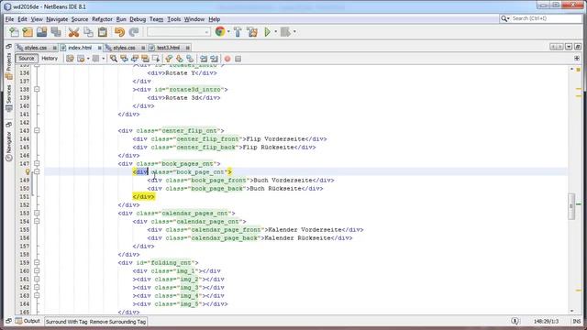Image resolution: width=587 pixels, height=330 pixels.
Task: Open the Refactor menu
Action: [x=102, y=19]
